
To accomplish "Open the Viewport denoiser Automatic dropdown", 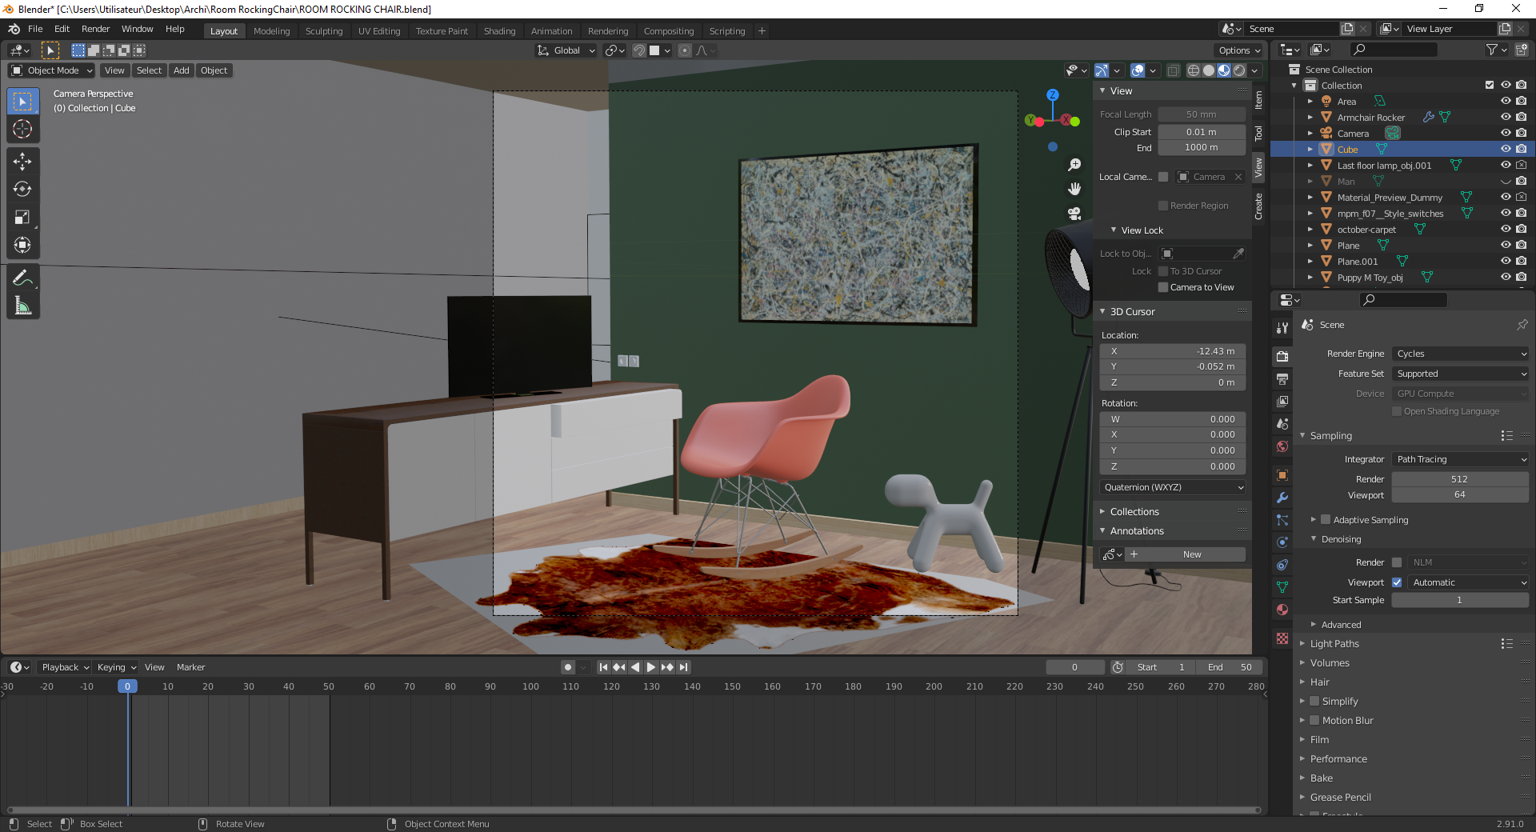I will tap(1468, 582).
